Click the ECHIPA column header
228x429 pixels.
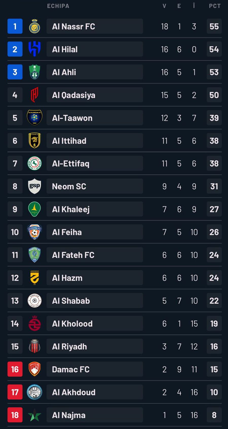click(58, 6)
